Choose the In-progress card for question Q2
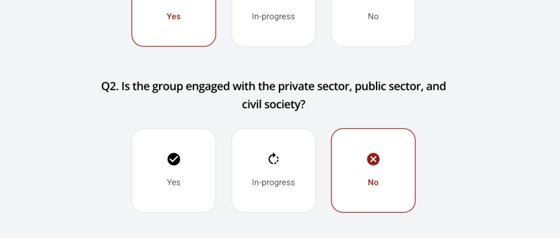Image resolution: width=560 pixels, height=238 pixels. pyautogui.click(x=273, y=171)
